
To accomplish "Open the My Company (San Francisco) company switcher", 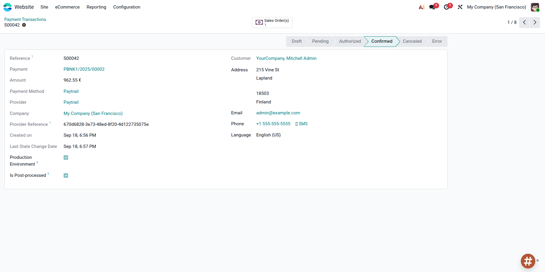I will click(x=496, y=7).
